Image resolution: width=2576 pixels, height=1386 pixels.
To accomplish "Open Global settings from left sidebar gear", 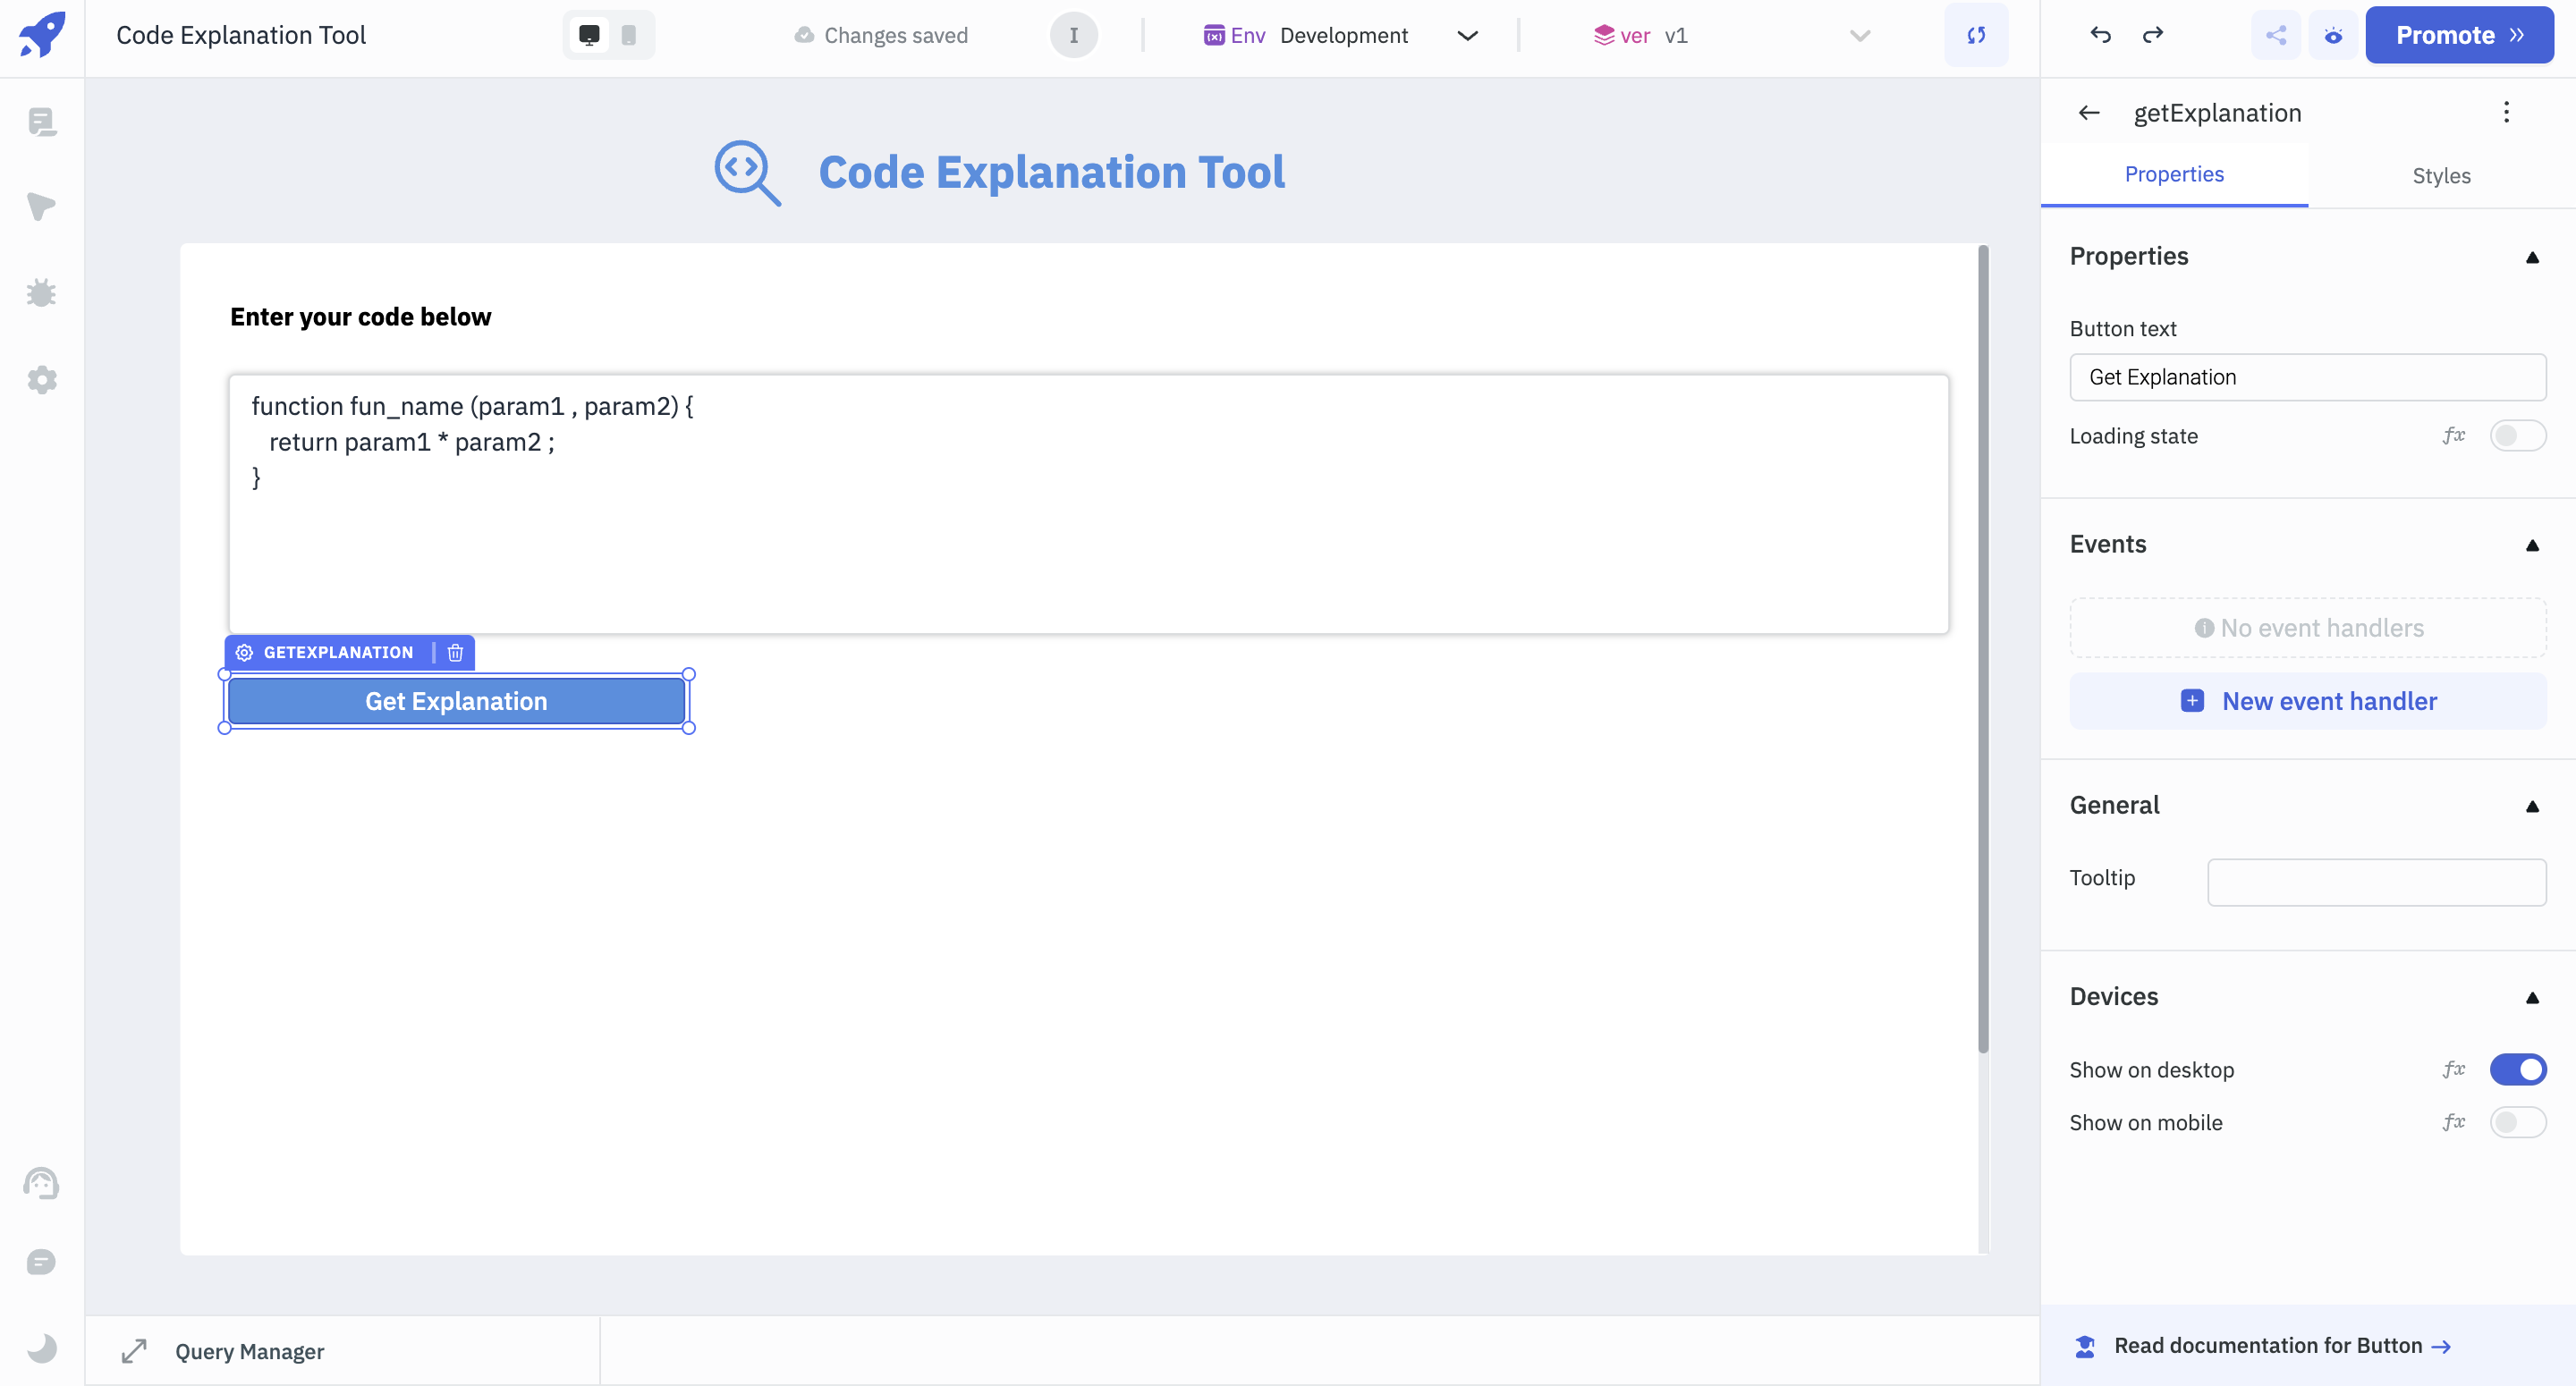I will [42, 380].
